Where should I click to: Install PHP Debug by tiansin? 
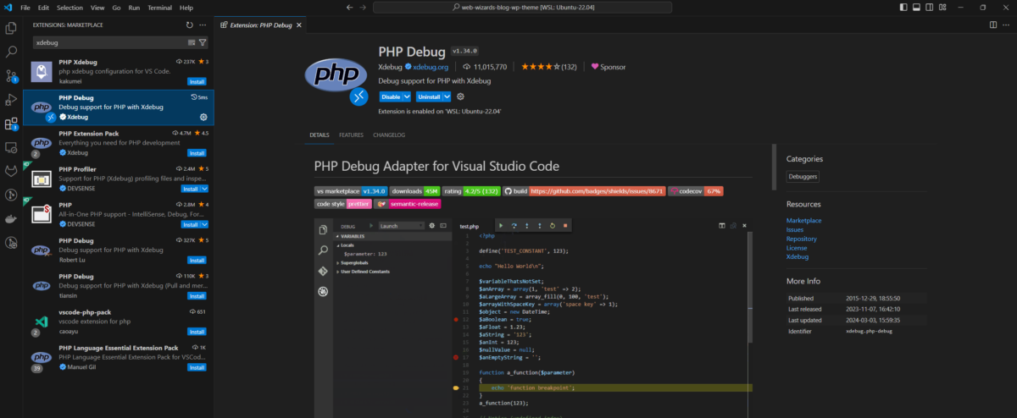197,296
